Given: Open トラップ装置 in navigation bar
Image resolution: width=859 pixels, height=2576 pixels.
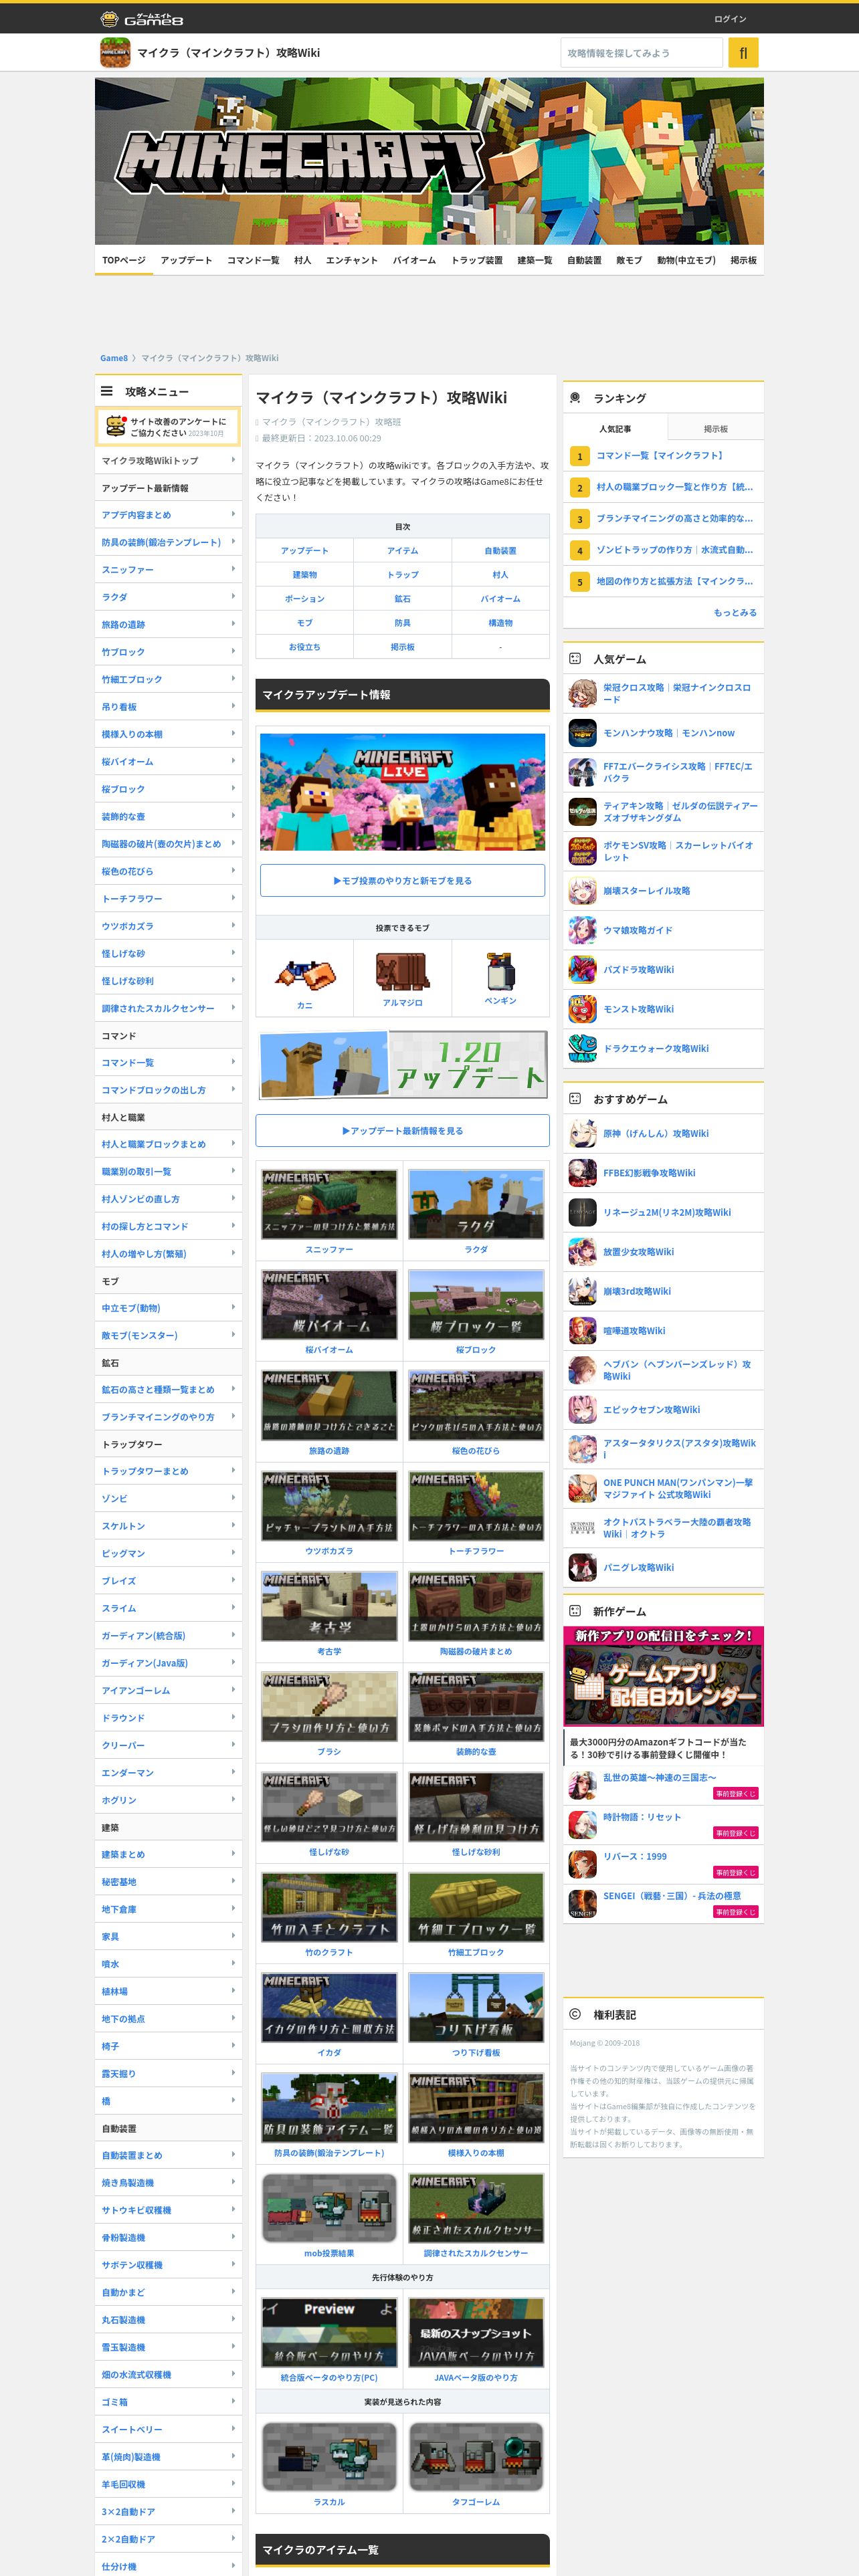Looking at the screenshot, I should coord(477,260).
